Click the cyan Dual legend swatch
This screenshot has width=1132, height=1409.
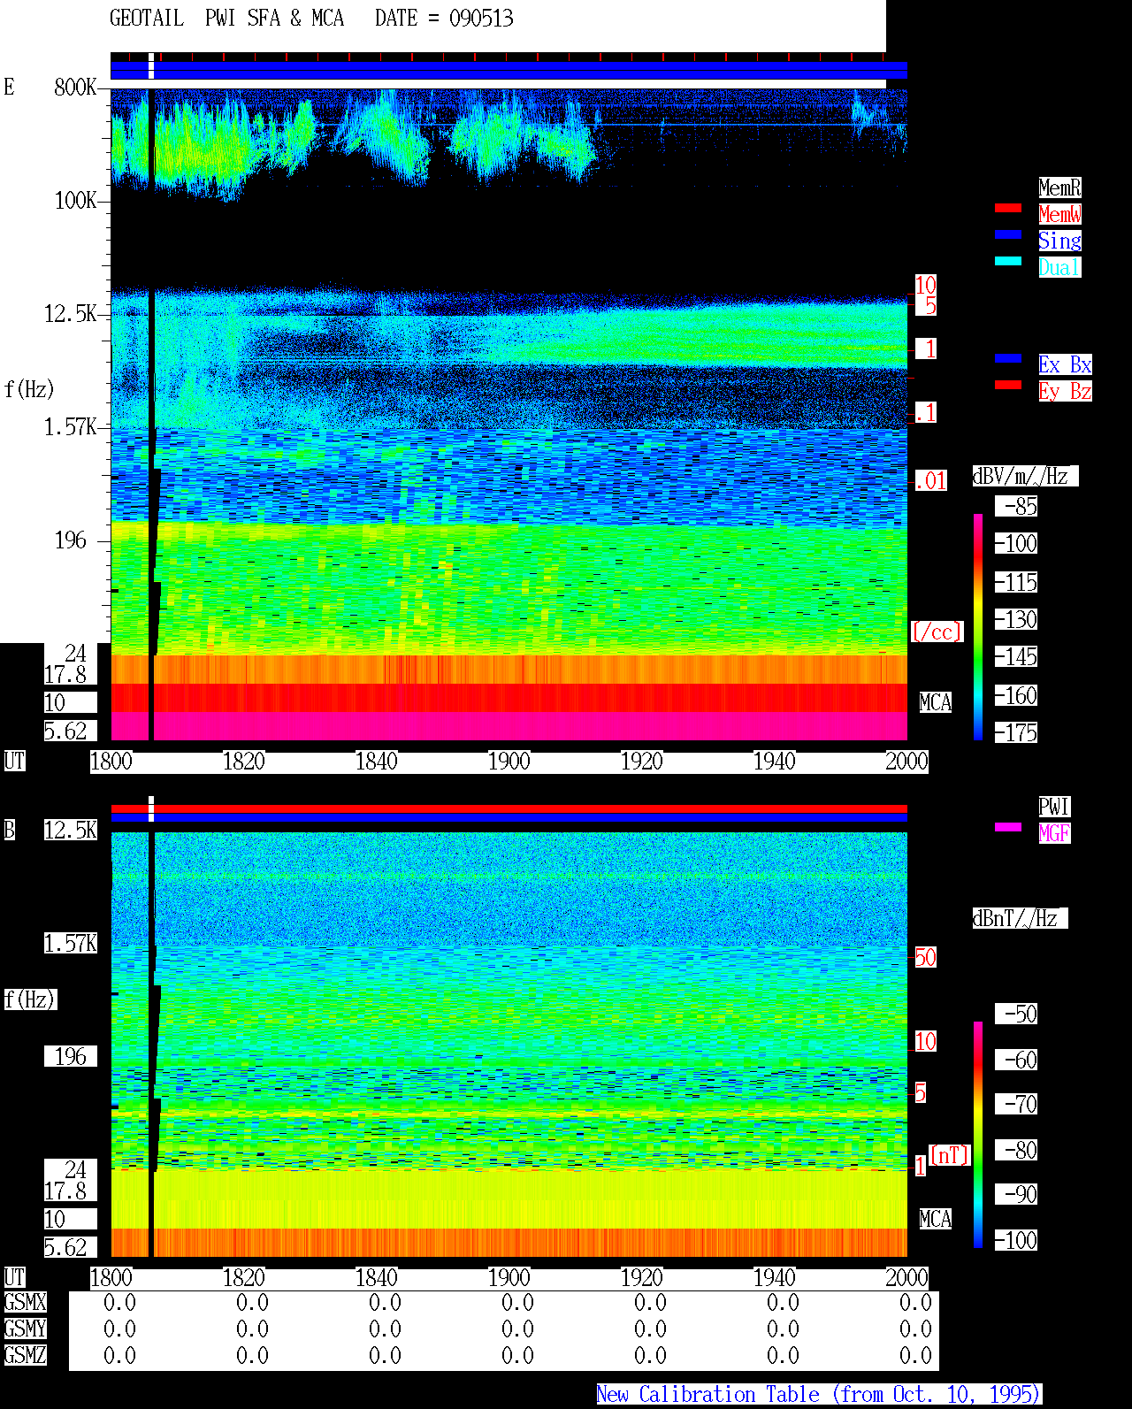tap(1008, 261)
